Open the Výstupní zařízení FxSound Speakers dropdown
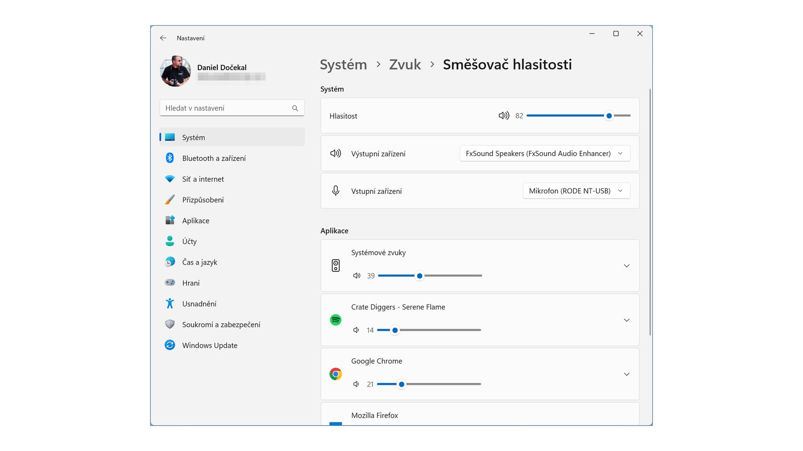The height and width of the screenshot is (451, 803). (545, 153)
